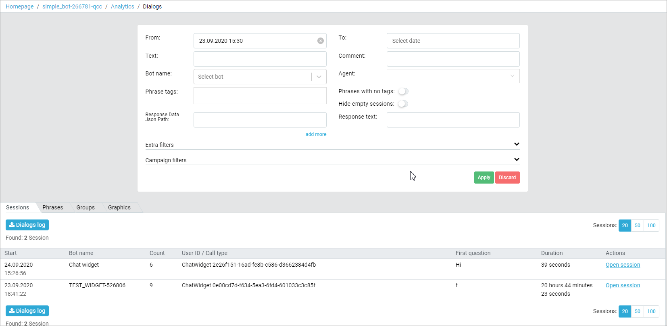
Task: Open the Agent dropdown
Action: (452, 76)
